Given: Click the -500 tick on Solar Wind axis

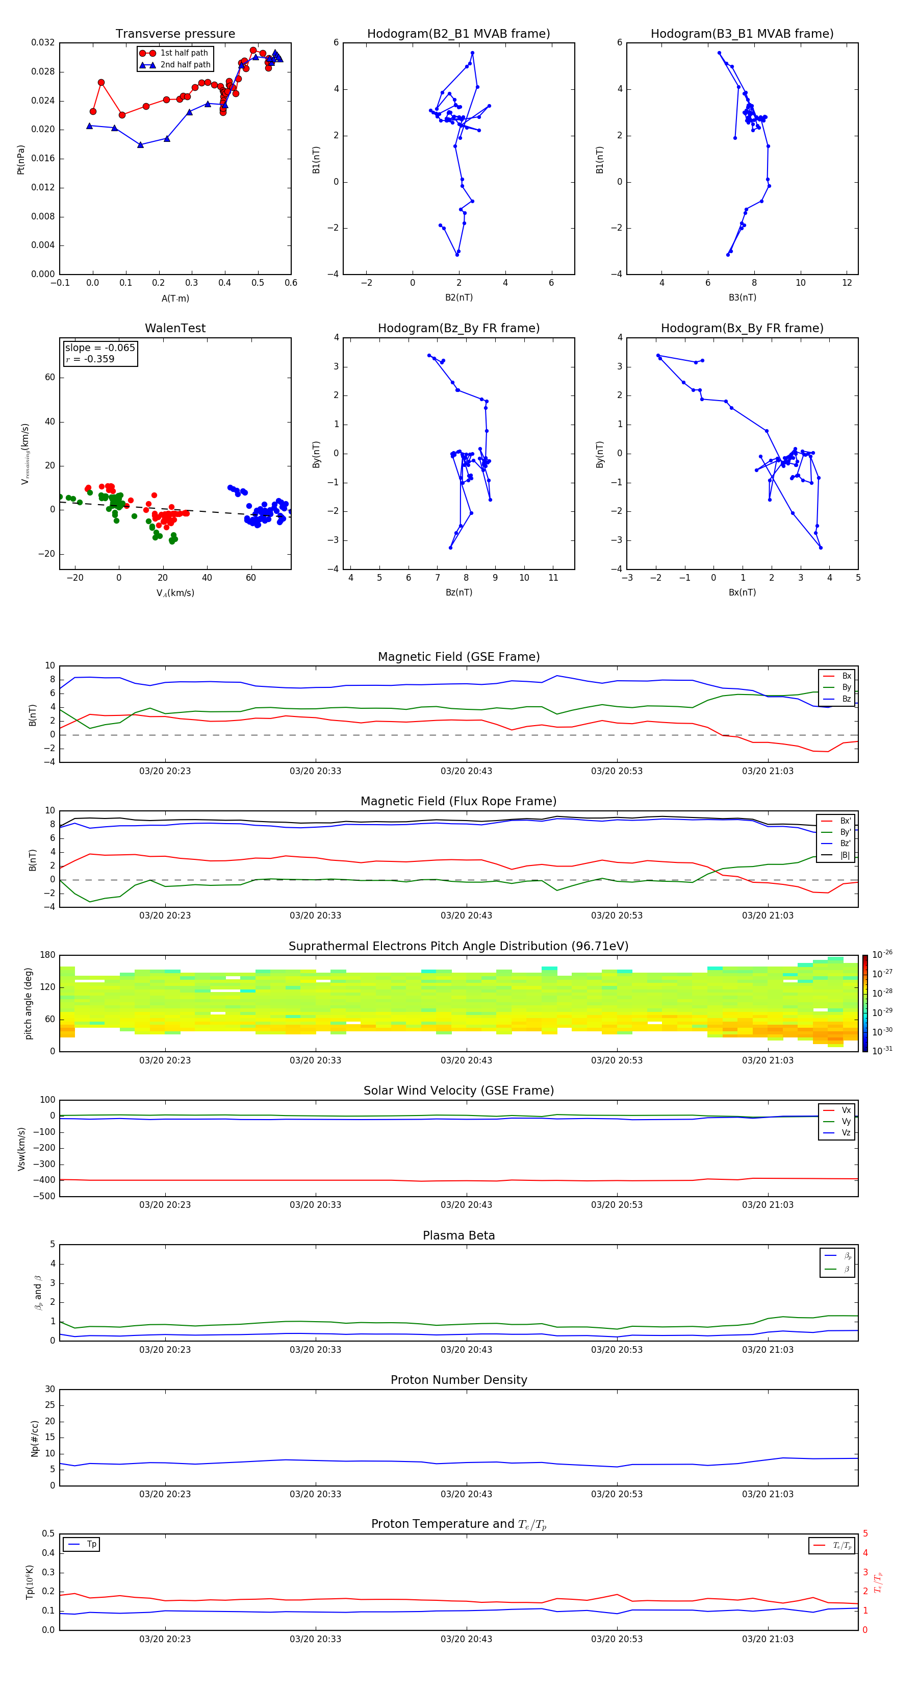Looking at the screenshot, I should coord(44,1196).
